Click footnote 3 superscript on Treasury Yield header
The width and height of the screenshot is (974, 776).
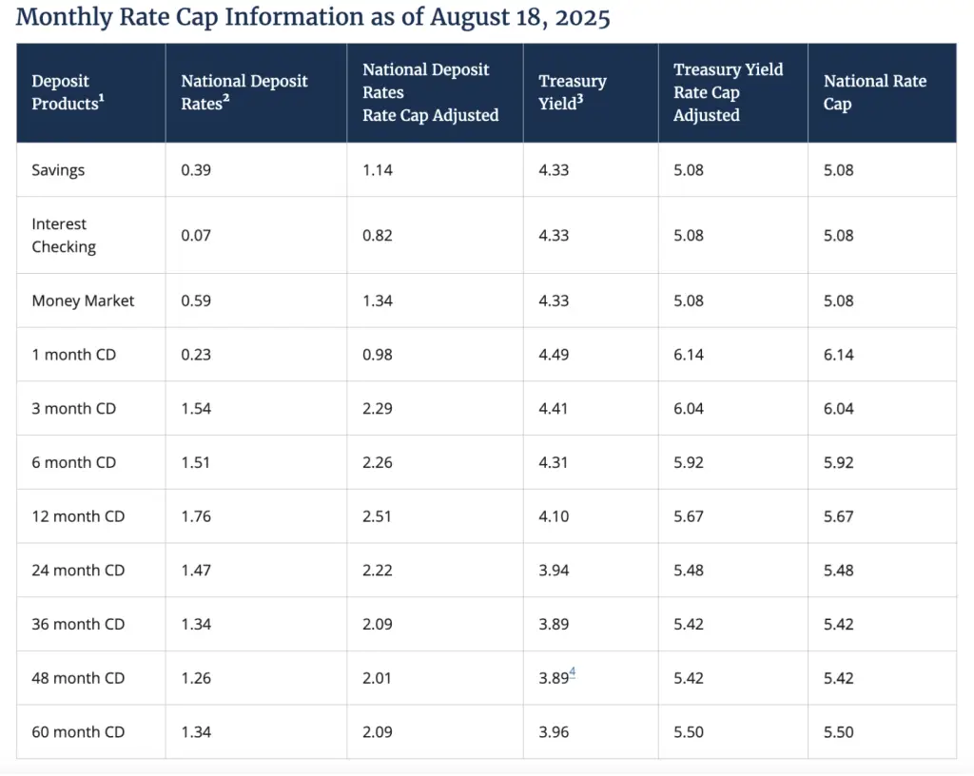[x=581, y=99]
